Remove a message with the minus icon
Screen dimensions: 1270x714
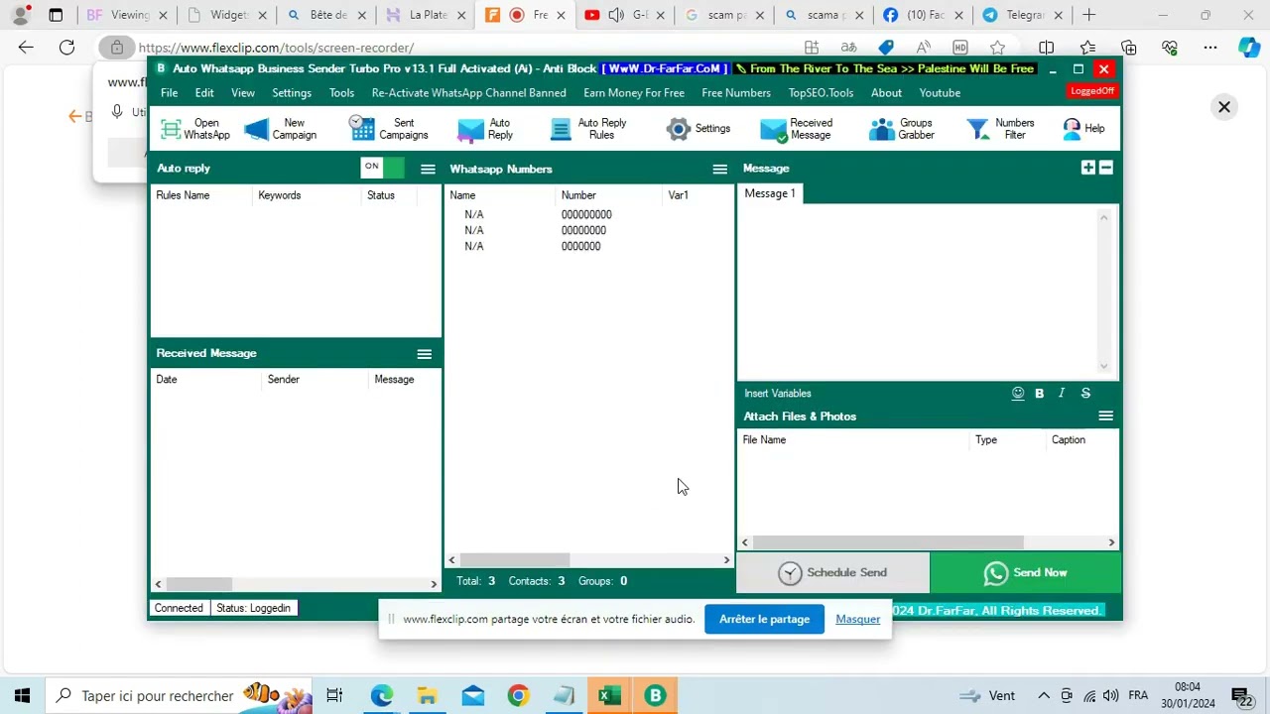click(x=1106, y=168)
